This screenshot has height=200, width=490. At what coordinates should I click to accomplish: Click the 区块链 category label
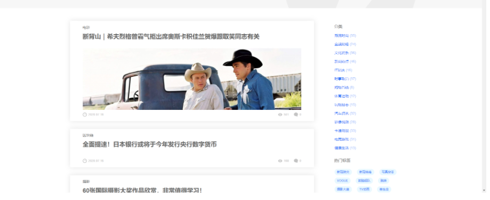(88, 135)
